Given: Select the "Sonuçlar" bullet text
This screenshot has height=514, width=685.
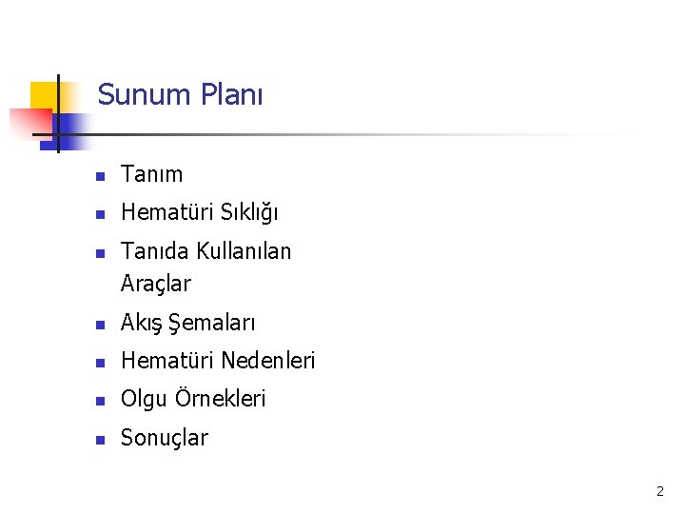Looking at the screenshot, I should [x=165, y=438].
